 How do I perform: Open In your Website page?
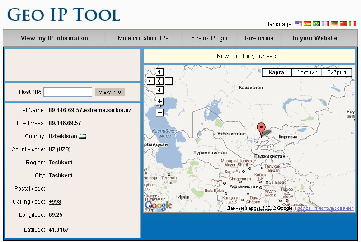point(315,38)
